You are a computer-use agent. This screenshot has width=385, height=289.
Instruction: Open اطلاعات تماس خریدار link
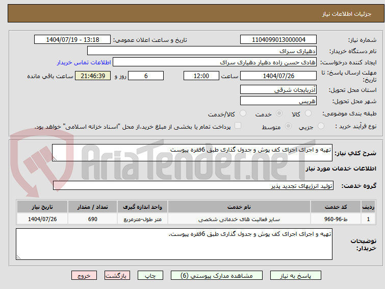pos(84,62)
